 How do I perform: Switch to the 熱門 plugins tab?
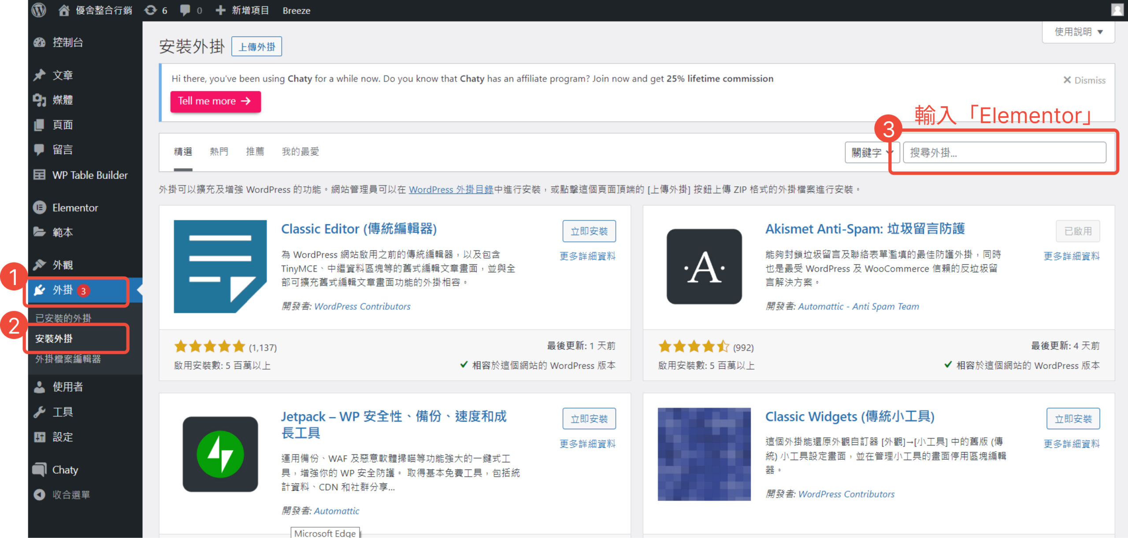[219, 152]
